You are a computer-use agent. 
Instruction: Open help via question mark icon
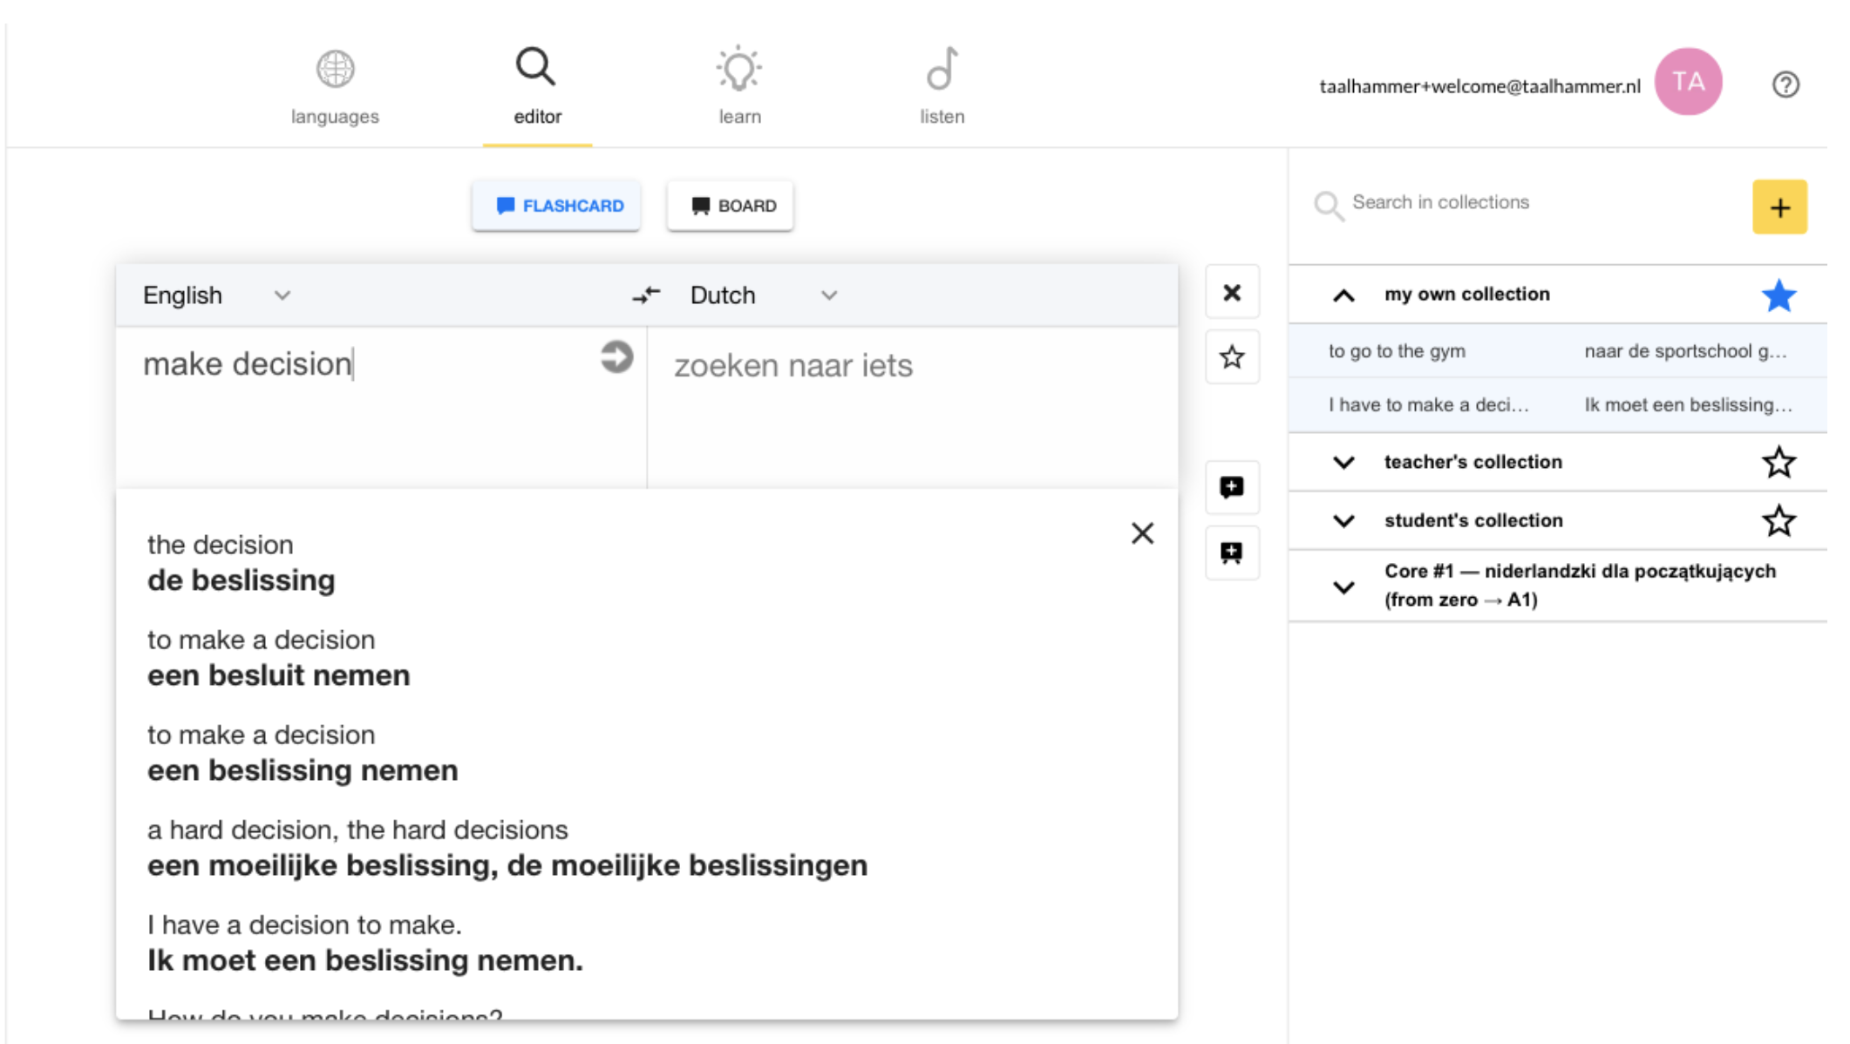click(1785, 85)
